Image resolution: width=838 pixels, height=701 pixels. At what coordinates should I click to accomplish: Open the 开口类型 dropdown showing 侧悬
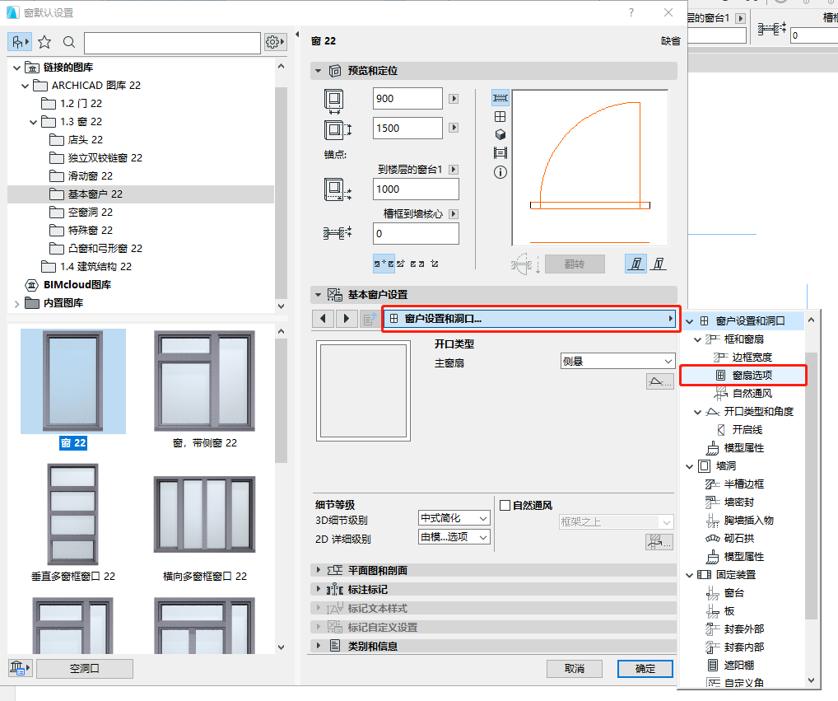point(617,361)
